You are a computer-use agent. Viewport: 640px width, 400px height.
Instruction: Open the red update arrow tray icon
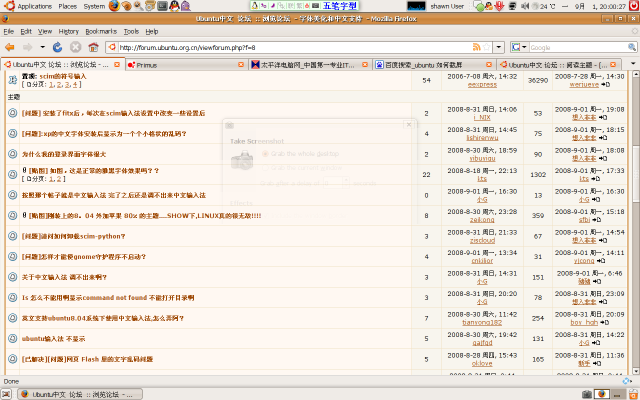tap(499, 6)
